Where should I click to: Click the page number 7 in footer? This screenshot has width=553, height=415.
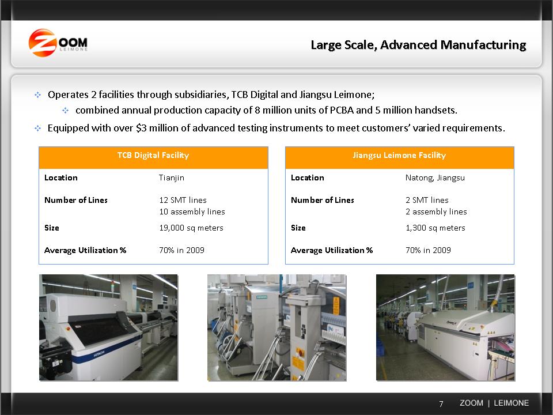441,403
